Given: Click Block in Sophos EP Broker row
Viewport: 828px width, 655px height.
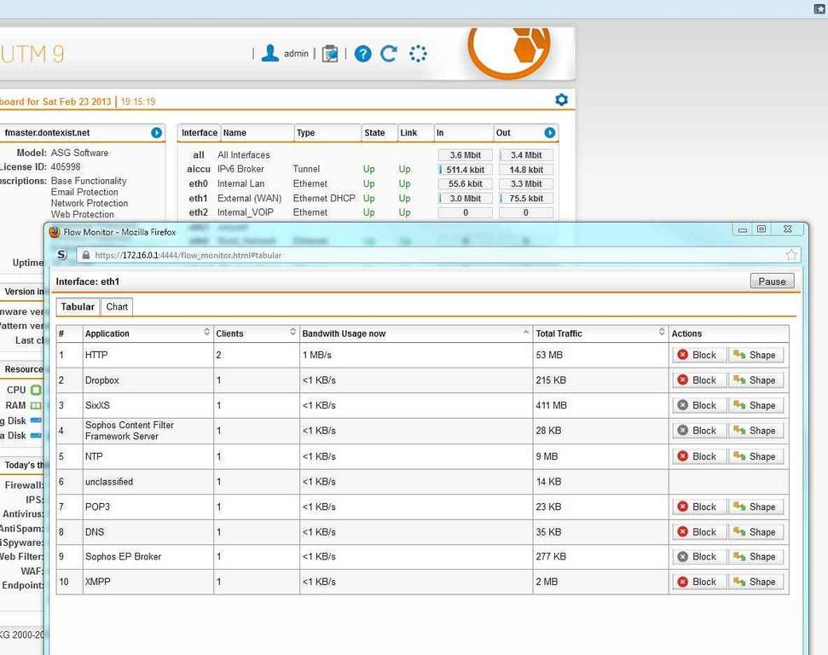Looking at the screenshot, I should click(x=698, y=557).
